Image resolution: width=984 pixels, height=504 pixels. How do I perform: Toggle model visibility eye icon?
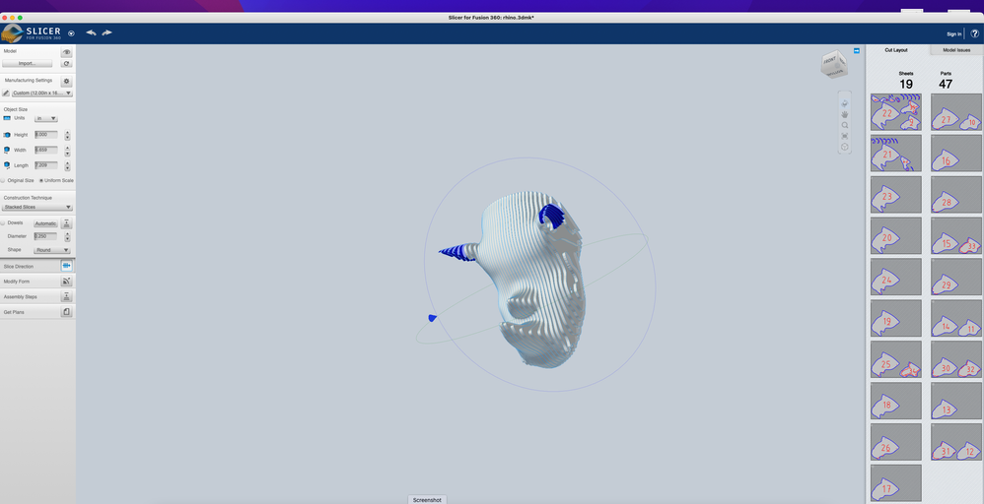tap(66, 52)
